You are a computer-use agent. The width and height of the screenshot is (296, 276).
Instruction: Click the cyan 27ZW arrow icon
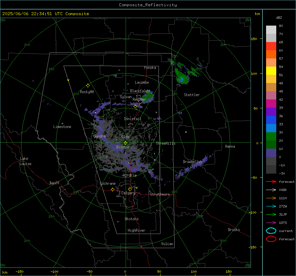point(271,206)
